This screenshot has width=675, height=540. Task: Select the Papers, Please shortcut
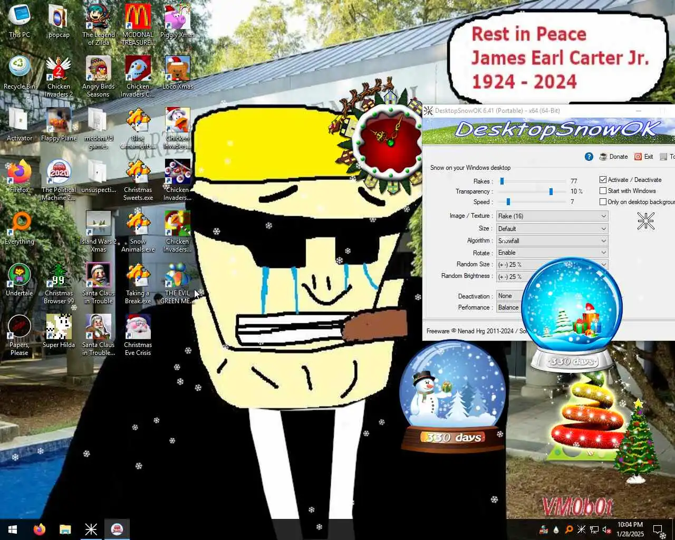pyautogui.click(x=20, y=335)
